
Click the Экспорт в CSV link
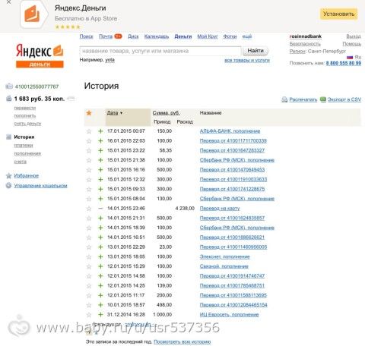coord(344,99)
